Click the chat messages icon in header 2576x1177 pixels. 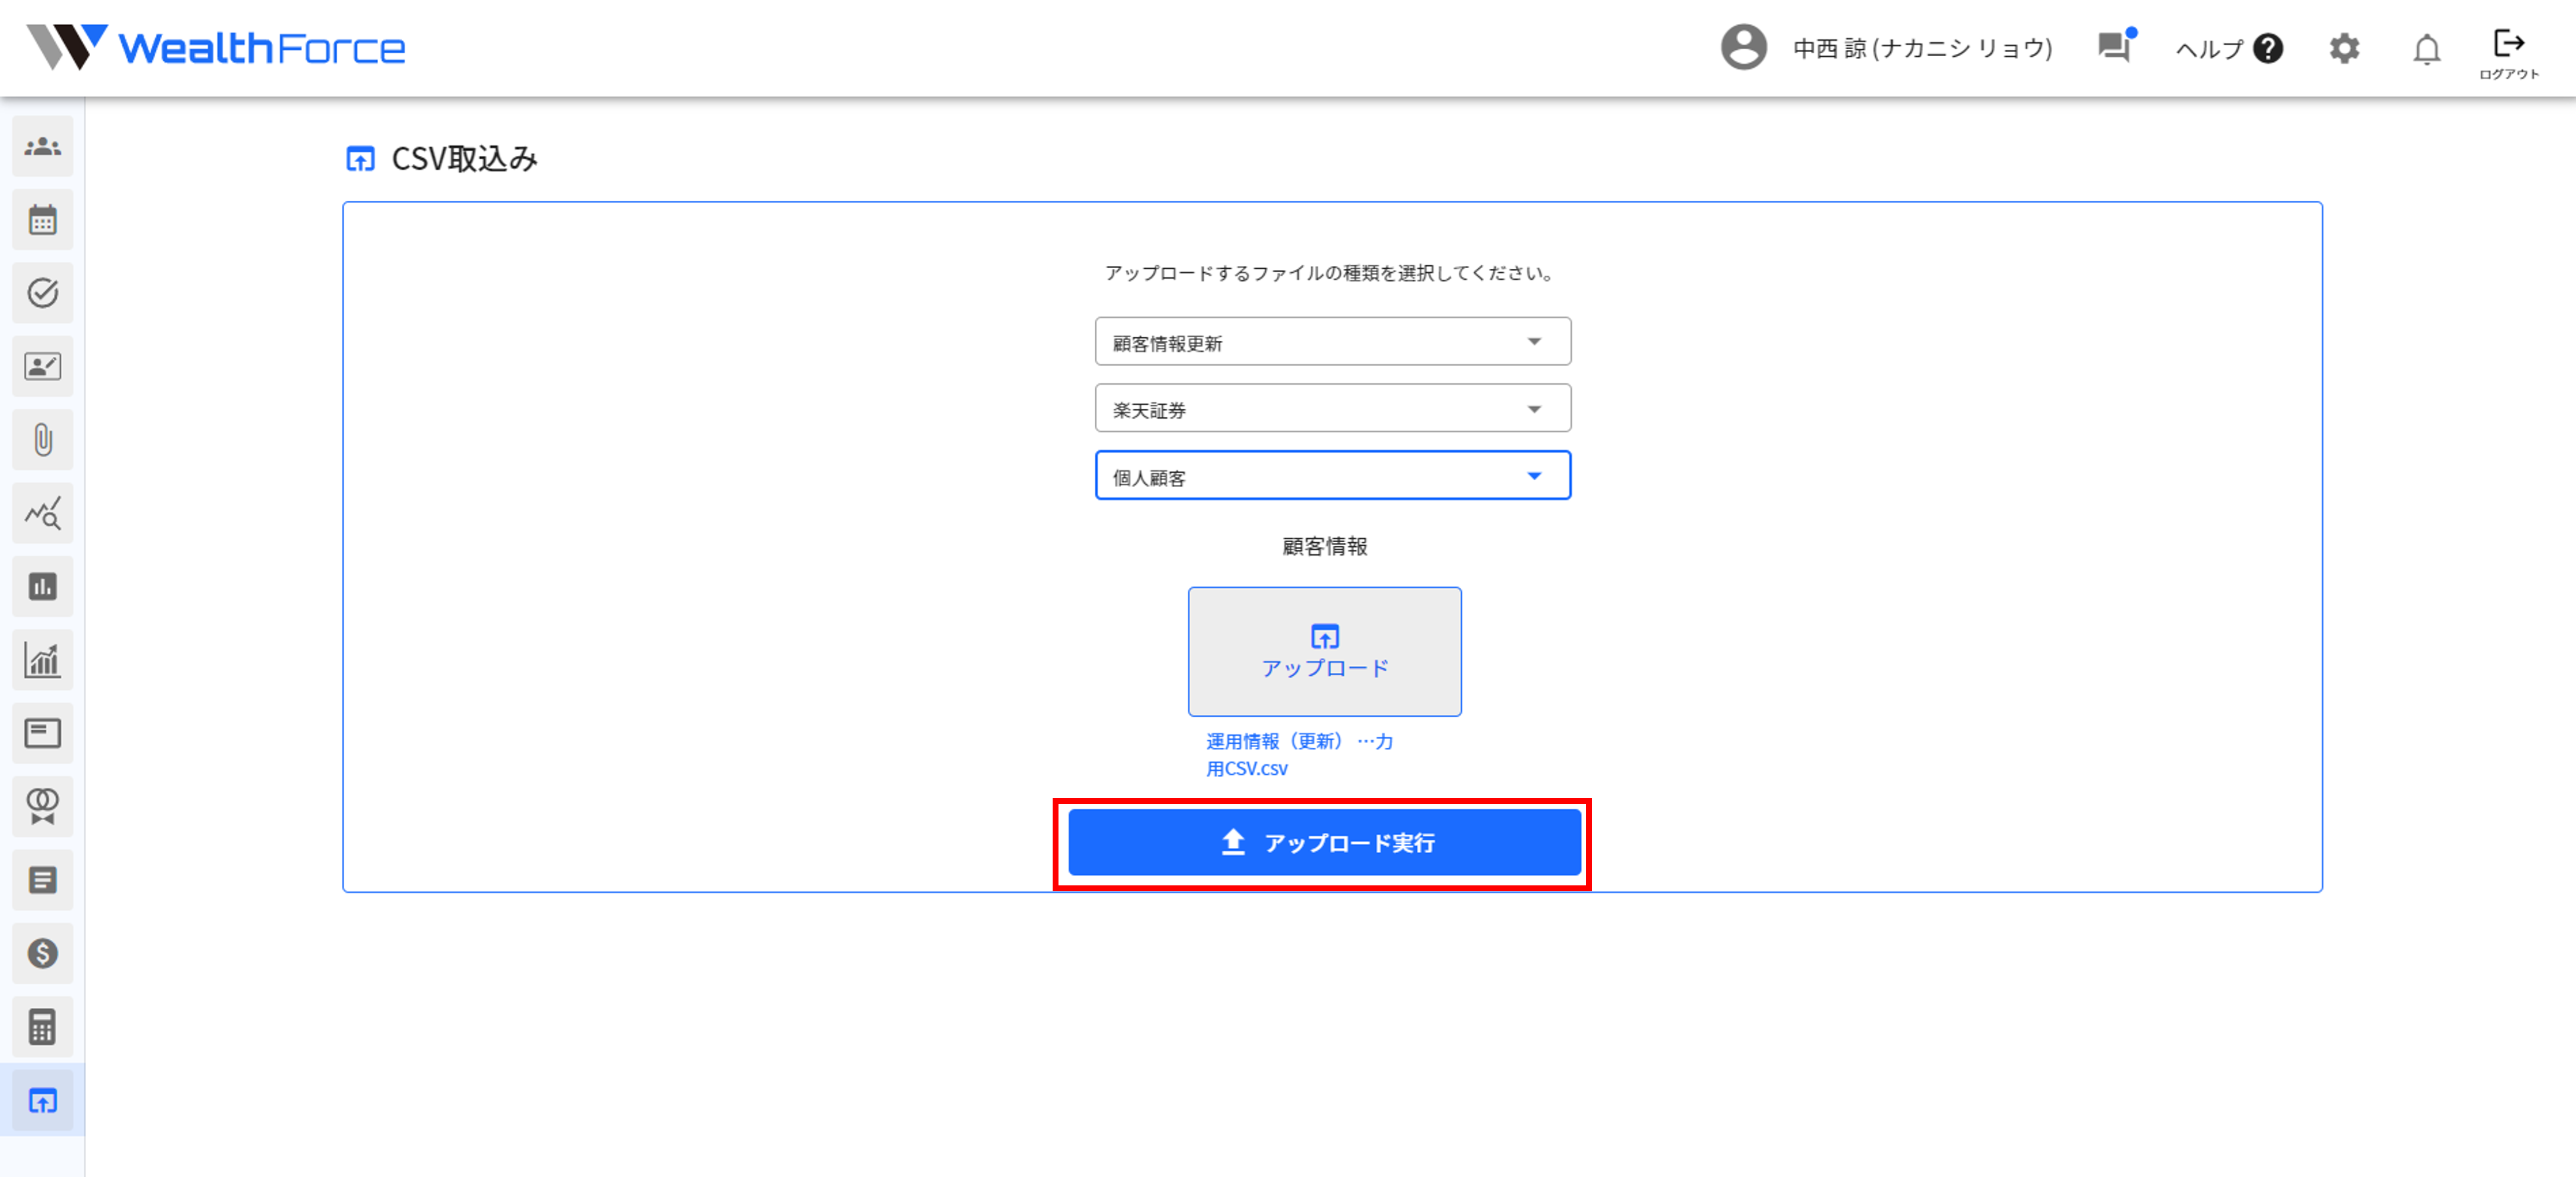[x=2114, y=47]
